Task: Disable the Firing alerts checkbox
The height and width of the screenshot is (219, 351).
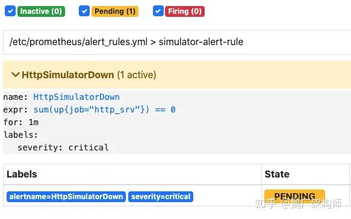Action: coord(158,11)
